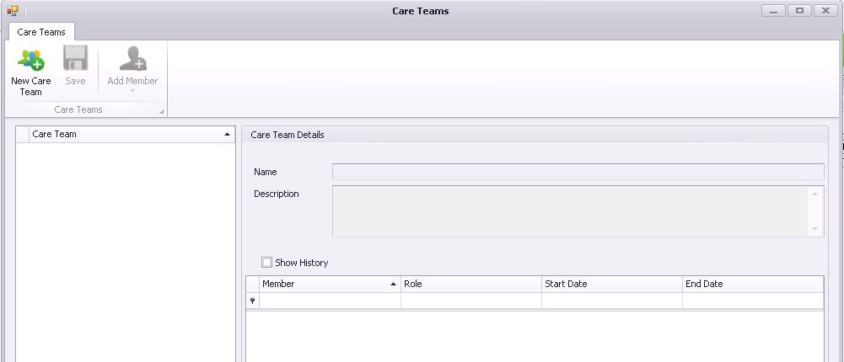844x362 pixels.
Task: Click the Role column header
Action: coord(471,284)
